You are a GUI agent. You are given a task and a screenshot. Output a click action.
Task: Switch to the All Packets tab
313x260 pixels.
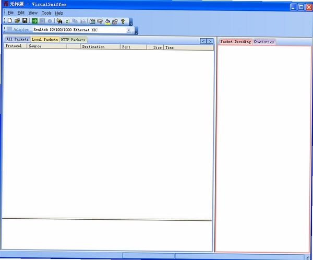18,39
